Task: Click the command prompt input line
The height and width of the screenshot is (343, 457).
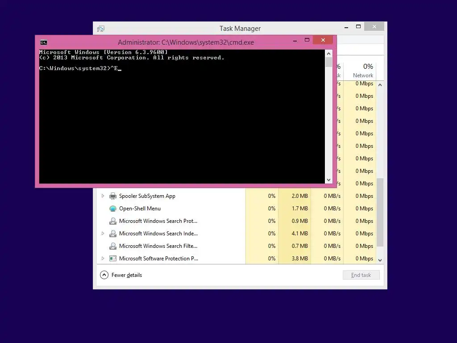Action: 80,68
